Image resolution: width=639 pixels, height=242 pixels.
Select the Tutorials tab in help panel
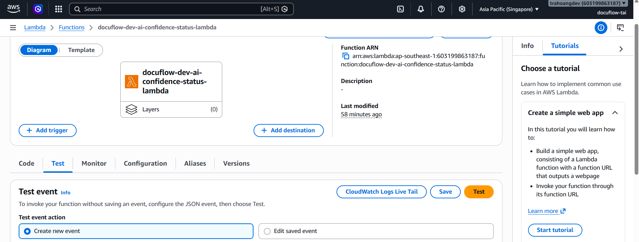[565, 46]
